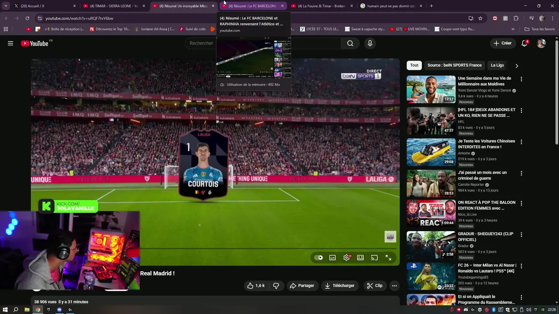The image size is (559, 314).
Task: Bookmark this page with the star icon
Action: (480, 18)
